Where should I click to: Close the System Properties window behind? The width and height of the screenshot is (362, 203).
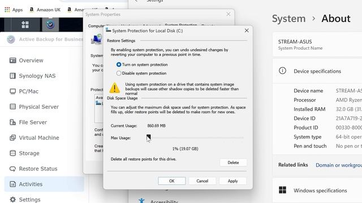coord(229,14)
